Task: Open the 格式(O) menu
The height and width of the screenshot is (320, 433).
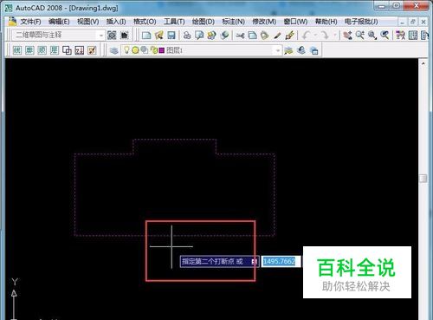Action: 145,22
